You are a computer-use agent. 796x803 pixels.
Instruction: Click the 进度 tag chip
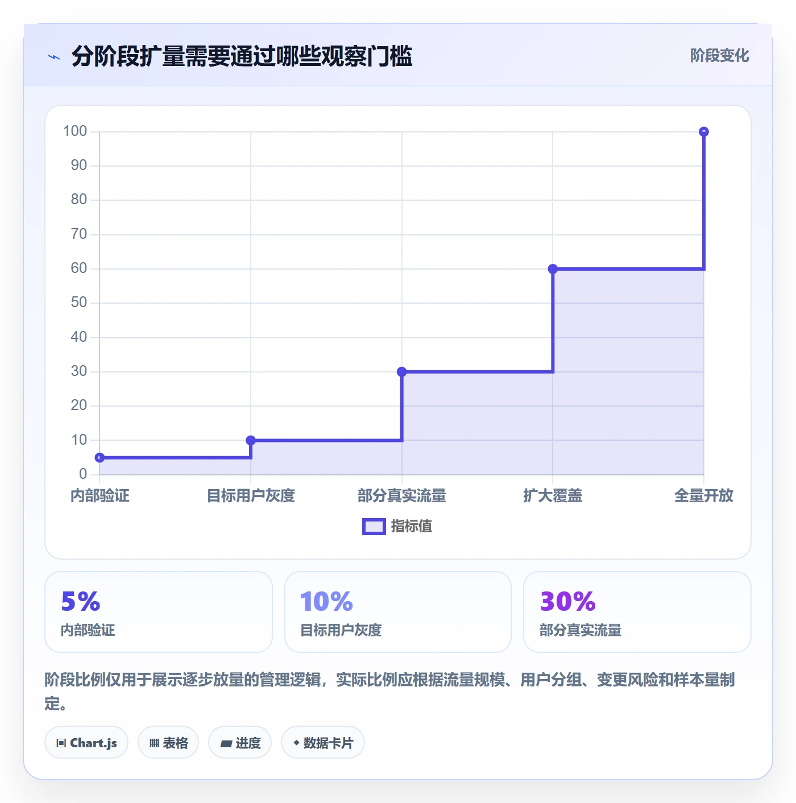click(240, 743)
